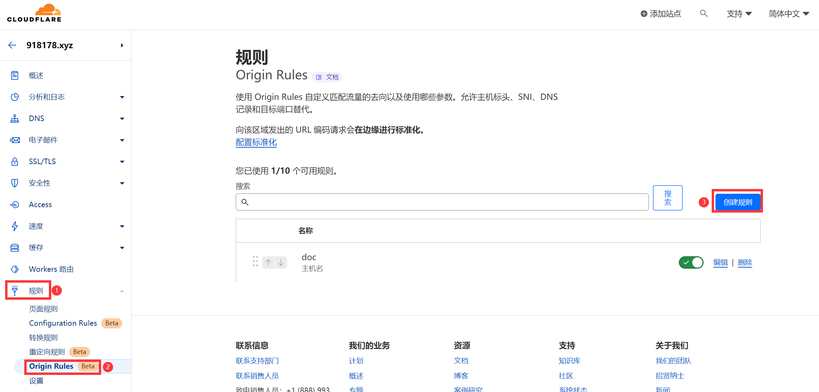Toggle the doc rule enabled switch
819x392 pixels.
click(691, 262)
